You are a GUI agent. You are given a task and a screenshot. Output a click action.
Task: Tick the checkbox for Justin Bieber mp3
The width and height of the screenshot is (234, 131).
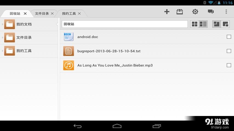click(x=229, y=65)
